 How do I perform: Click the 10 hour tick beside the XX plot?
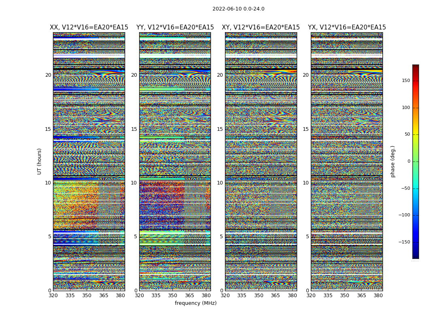tap(48, 183)
